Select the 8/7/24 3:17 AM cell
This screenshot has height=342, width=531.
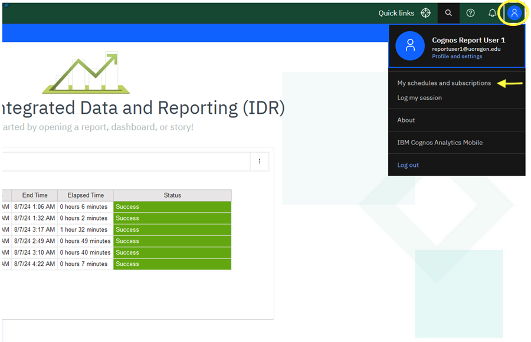[35, 229]
